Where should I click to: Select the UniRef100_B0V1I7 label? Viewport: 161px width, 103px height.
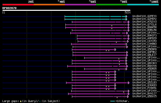click(x=144, y=94)
